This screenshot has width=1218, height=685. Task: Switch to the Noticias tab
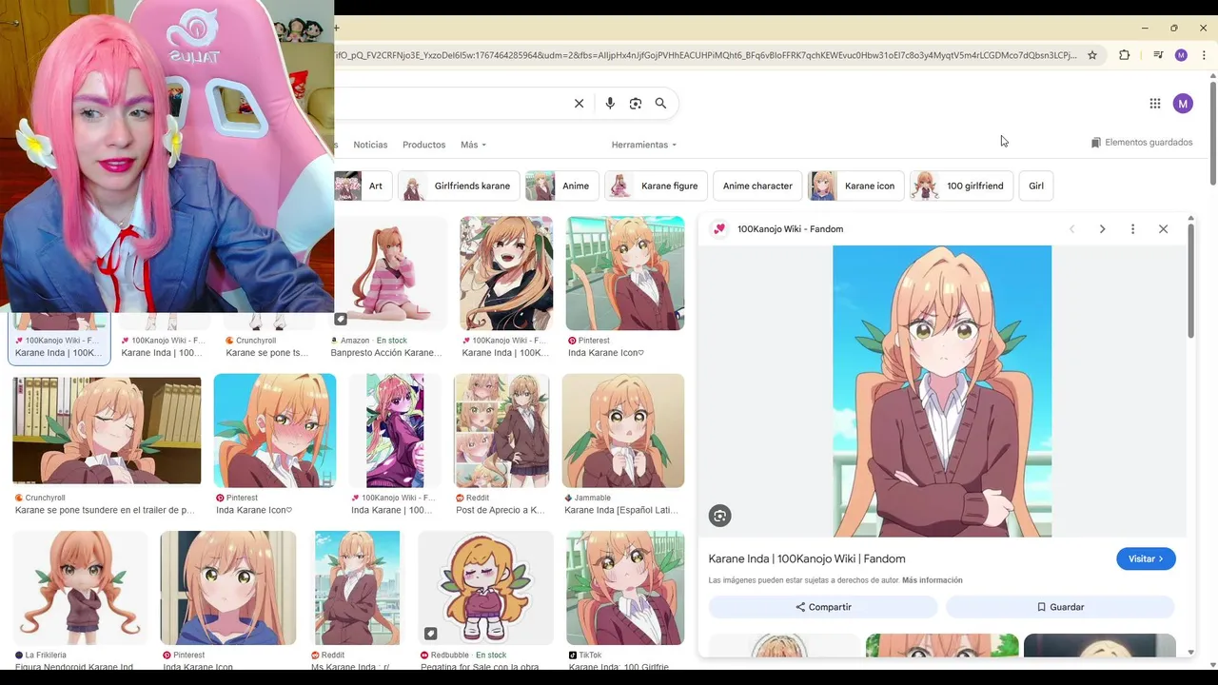coord(370,145)
